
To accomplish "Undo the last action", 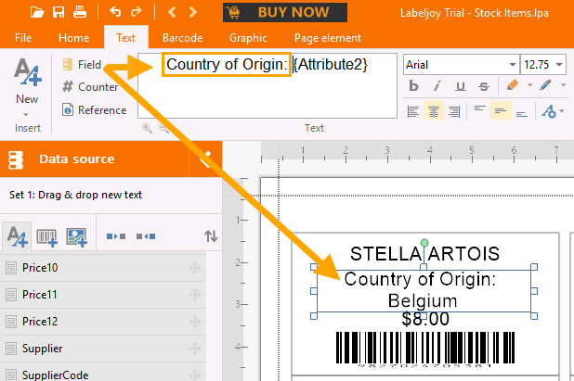I will point(115,12).
